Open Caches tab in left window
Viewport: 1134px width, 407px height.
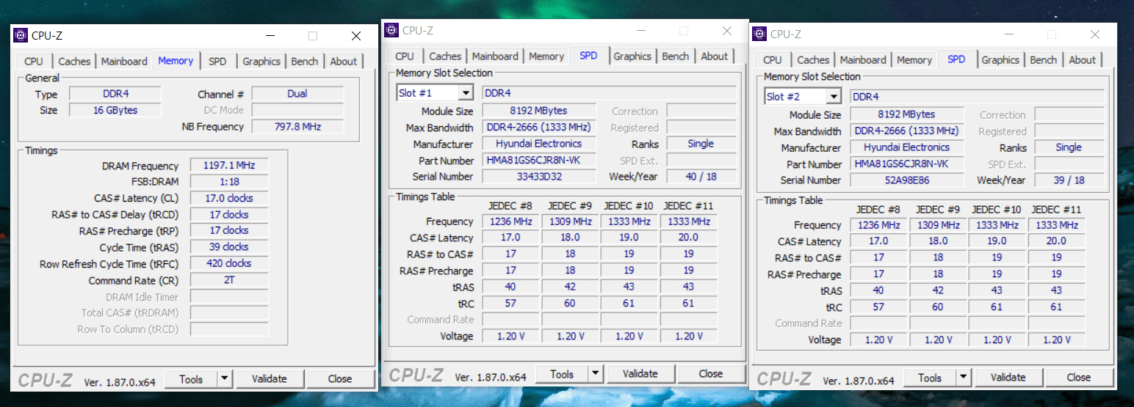point(74,62)
